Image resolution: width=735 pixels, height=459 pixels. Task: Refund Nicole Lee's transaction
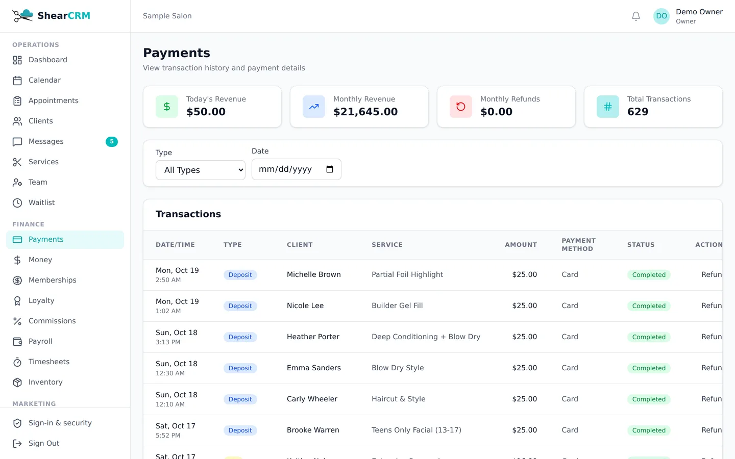point(712,305)
